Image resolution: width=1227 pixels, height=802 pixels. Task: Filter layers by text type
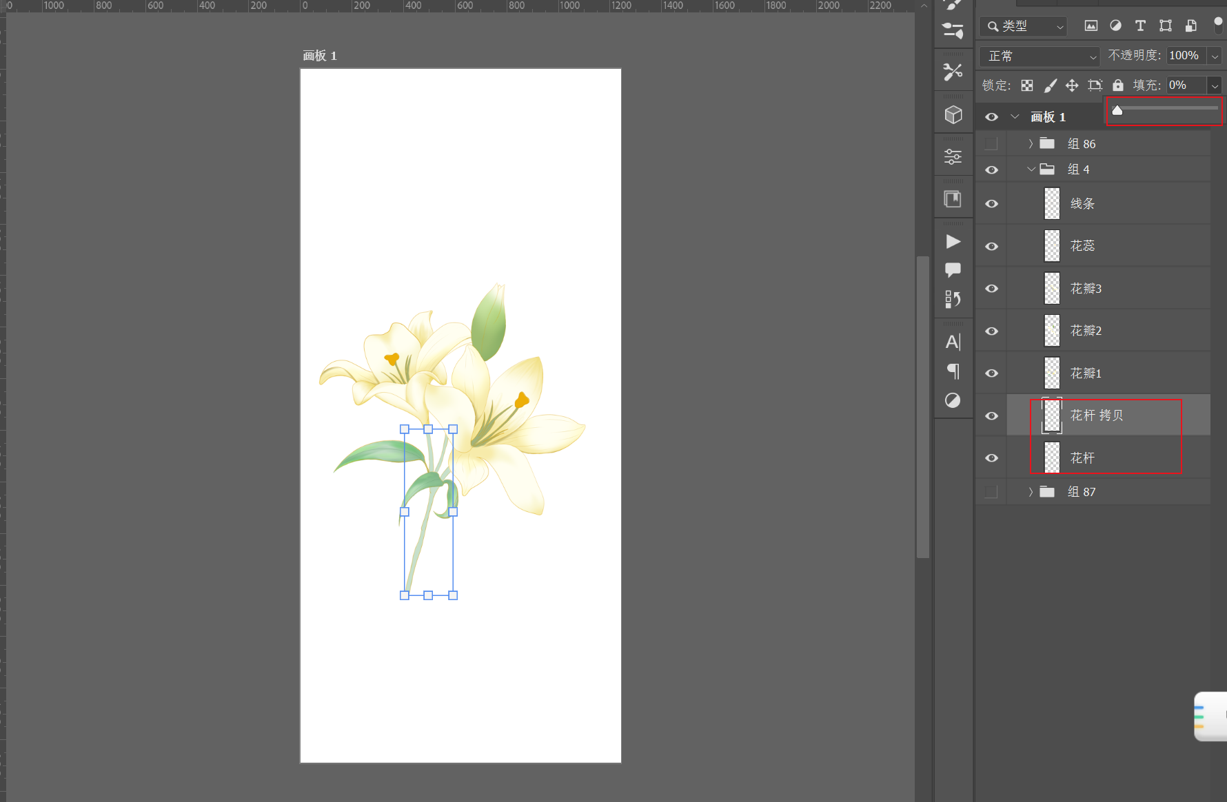pyautogui.click(x=1140, y=25)
